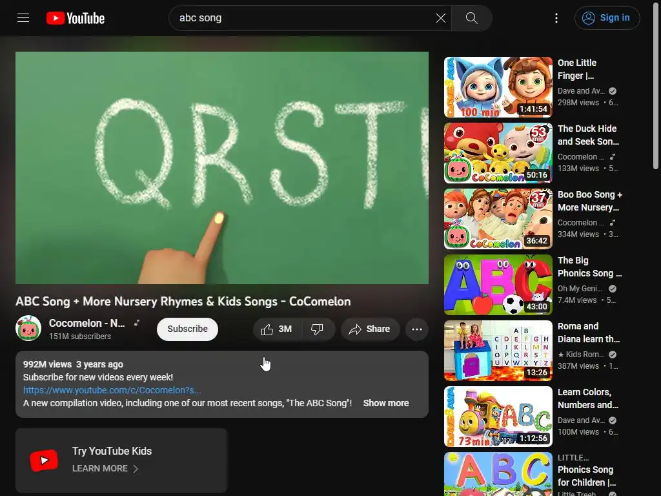Click Dave and Av... channel under One Little Finger
The image size is (661, 496).
[x=581, y=90]
